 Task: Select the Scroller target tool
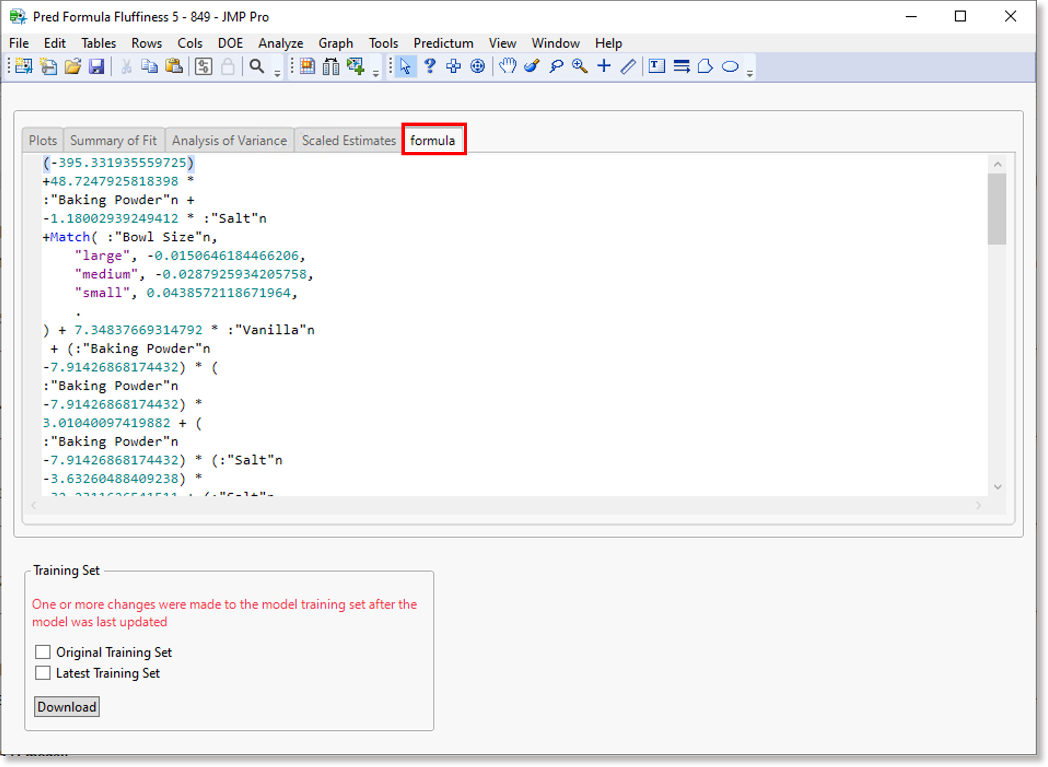[x=478, y=66]
